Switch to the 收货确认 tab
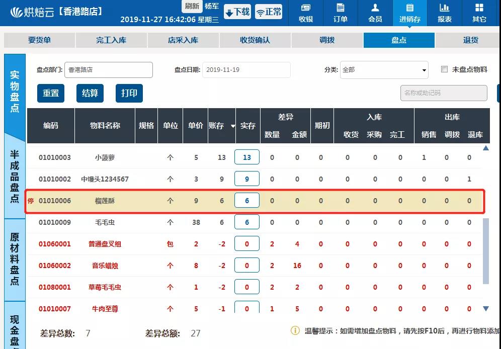Screen dimensions: 501x349 coord(255,40)
